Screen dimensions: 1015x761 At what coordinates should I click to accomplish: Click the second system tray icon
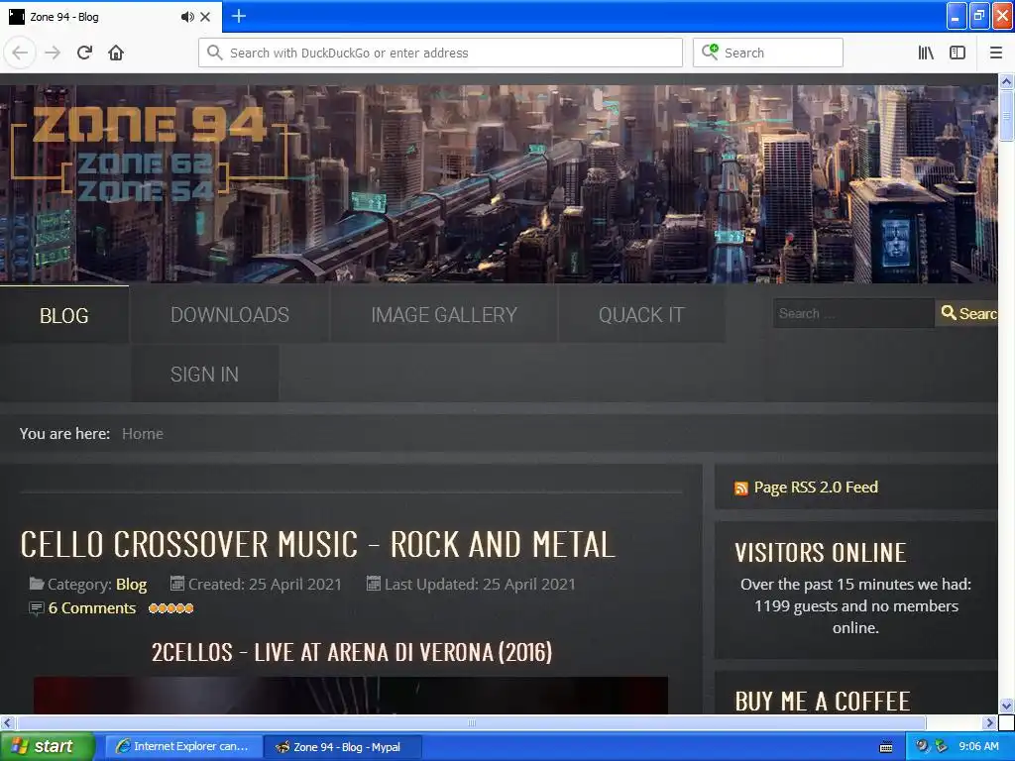pyautogui.click(x=942, y=746)
